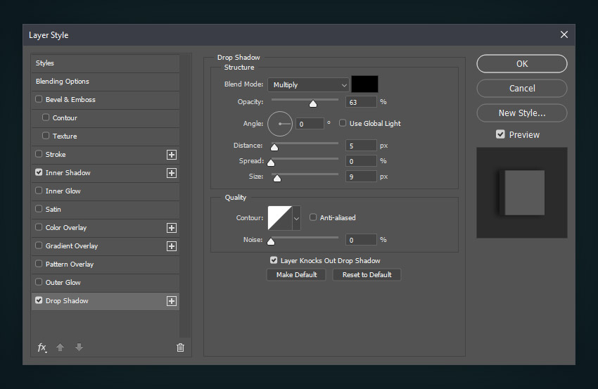
Task: Click the Contour curve thumbnail
Action: [280, 218]
